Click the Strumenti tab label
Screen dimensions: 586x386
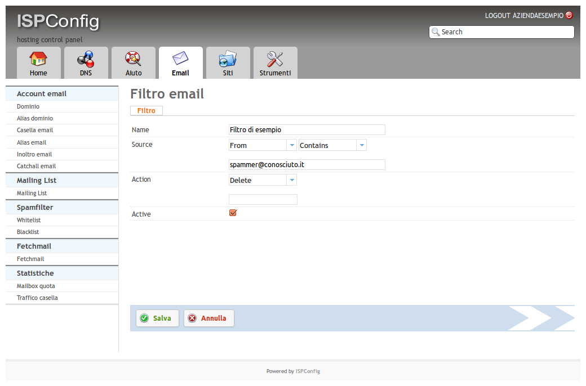pyautogui.click(x=276, y=73)
